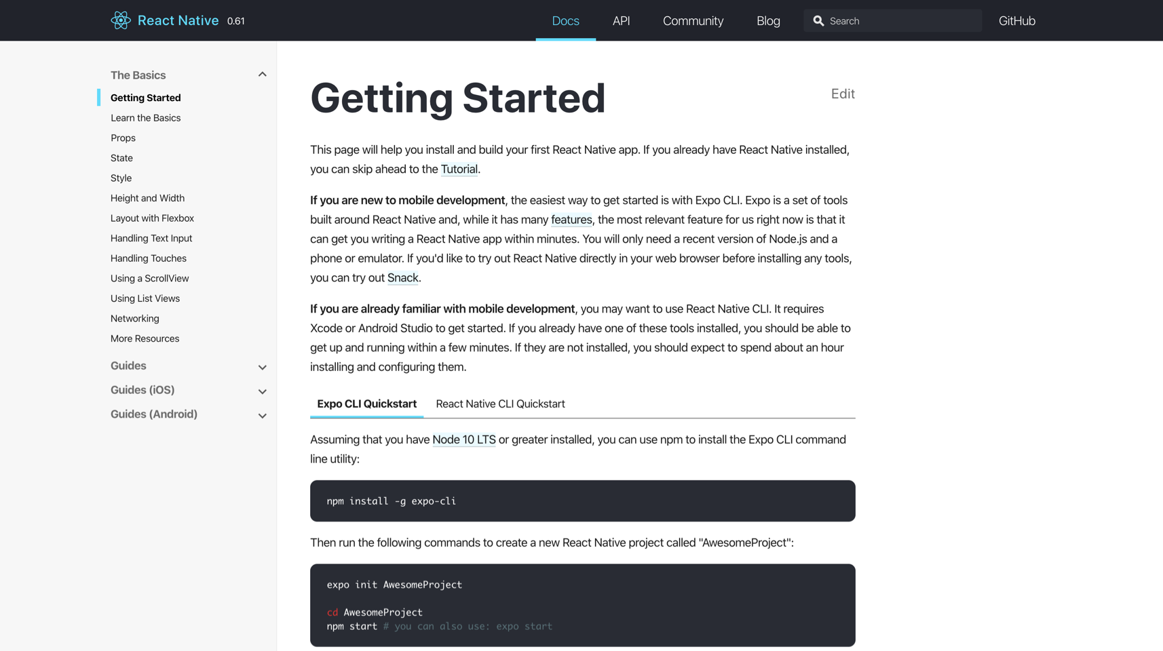Screen dimensions: 1163x651
Task: Follow the Tutorial link
Action: tap(459, 169)
